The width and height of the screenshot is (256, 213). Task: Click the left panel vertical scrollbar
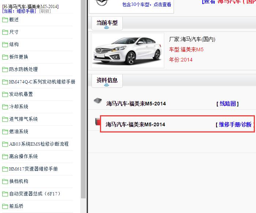click(x=83, y=100)
